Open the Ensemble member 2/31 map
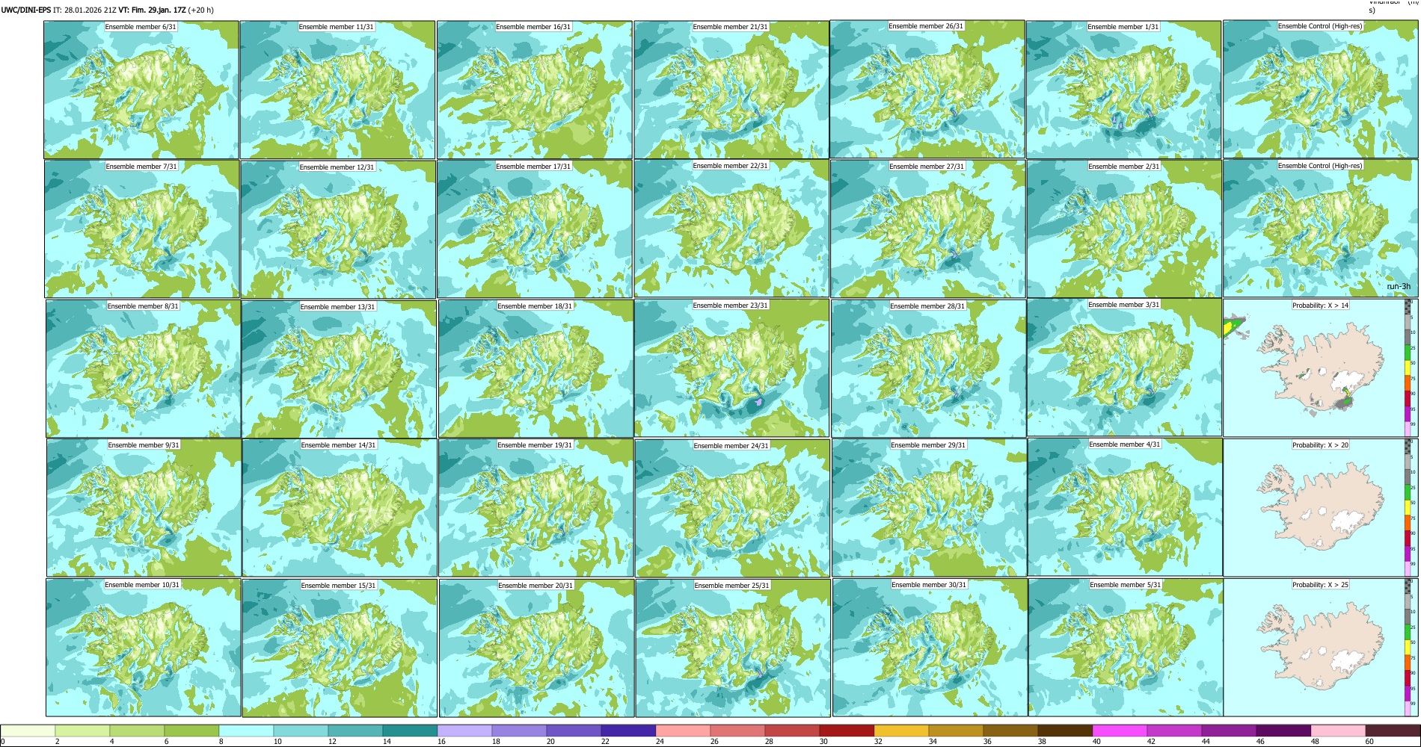This screenshot has width=1421, height=747. [1124, 229]
